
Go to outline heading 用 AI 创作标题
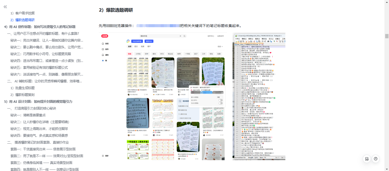(x=39, y=27)
